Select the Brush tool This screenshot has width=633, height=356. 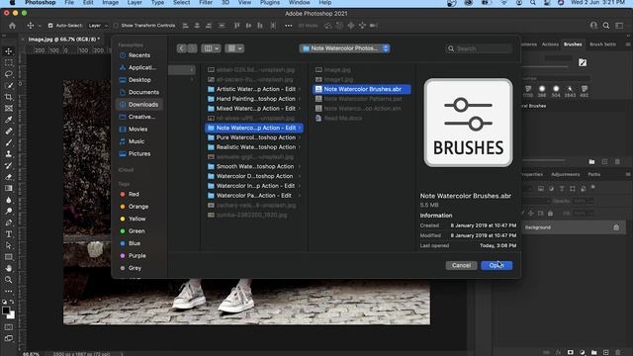[9, 142]
